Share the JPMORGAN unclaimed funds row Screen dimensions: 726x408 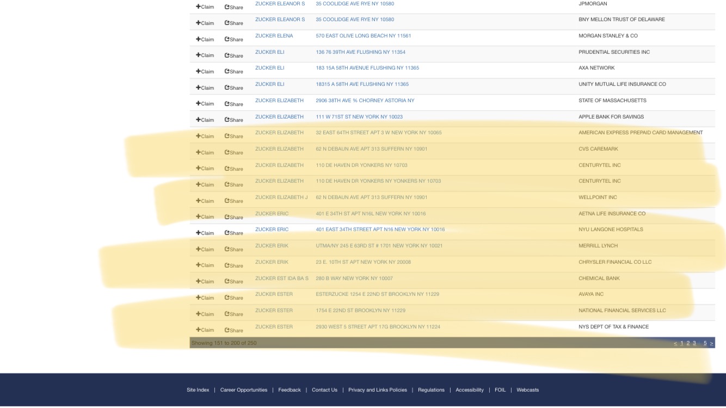pos(234,7)
